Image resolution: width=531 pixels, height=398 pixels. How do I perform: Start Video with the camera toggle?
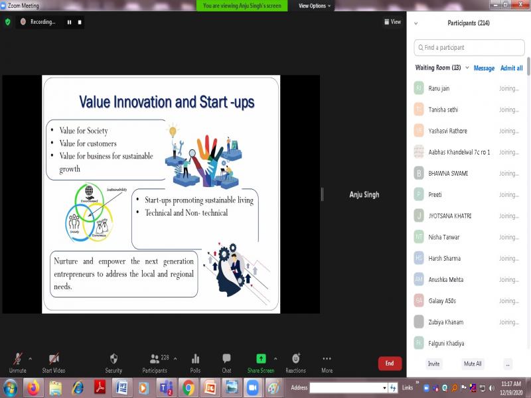tap(54, 359)
